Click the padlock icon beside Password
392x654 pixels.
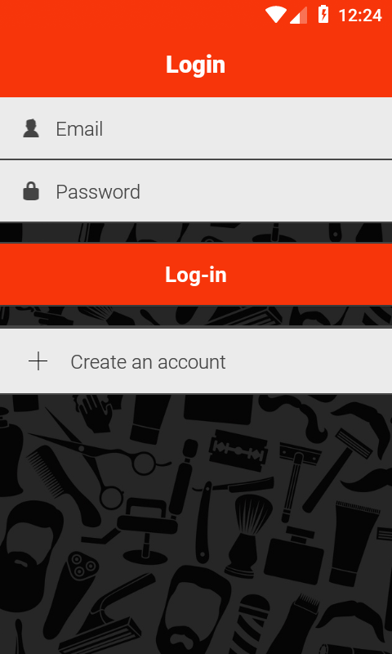pos(31,191)
